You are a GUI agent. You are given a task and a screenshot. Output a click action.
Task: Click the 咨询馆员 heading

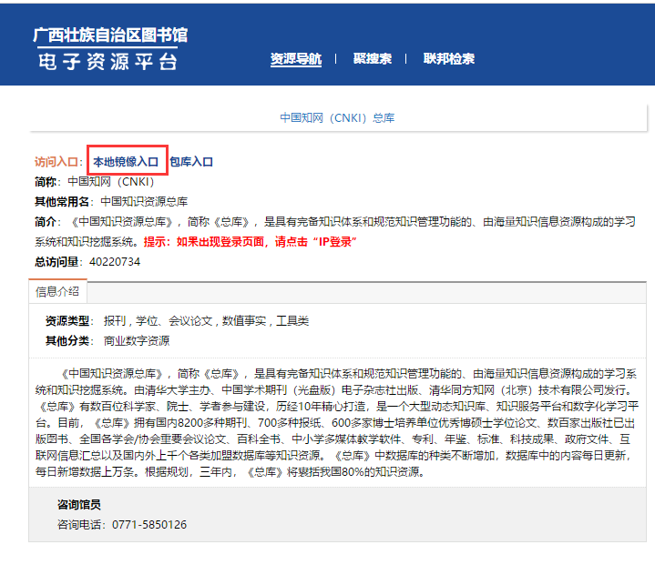[x=79, y=504]
